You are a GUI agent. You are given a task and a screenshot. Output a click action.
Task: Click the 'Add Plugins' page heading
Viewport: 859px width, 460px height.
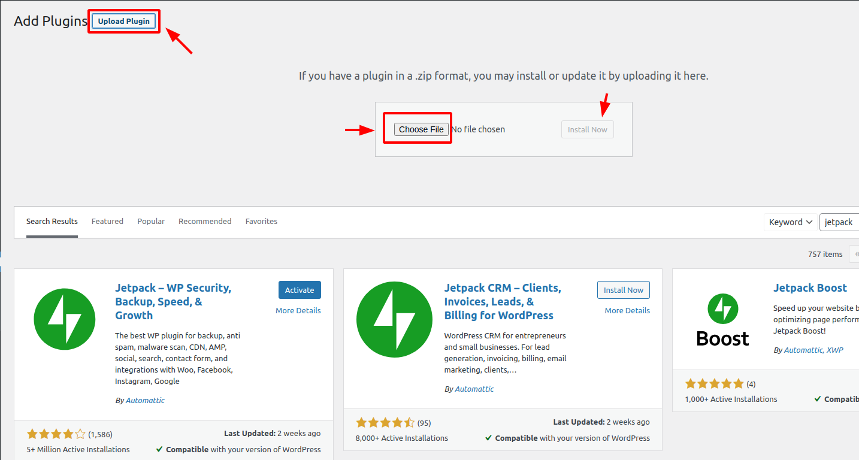coord(51,21)
